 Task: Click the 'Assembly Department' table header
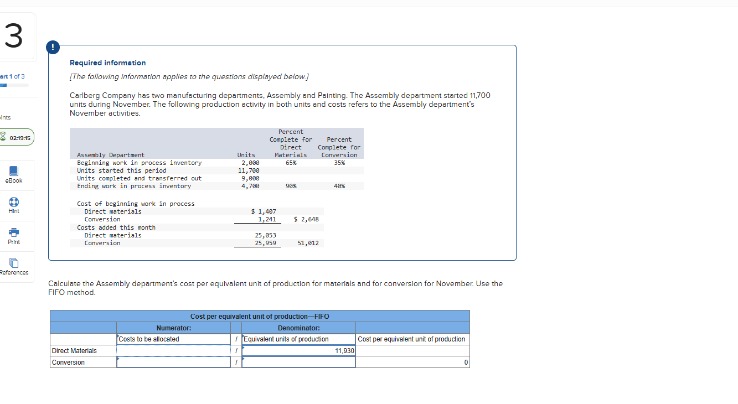pyautogui.click(x=111, y=155)
